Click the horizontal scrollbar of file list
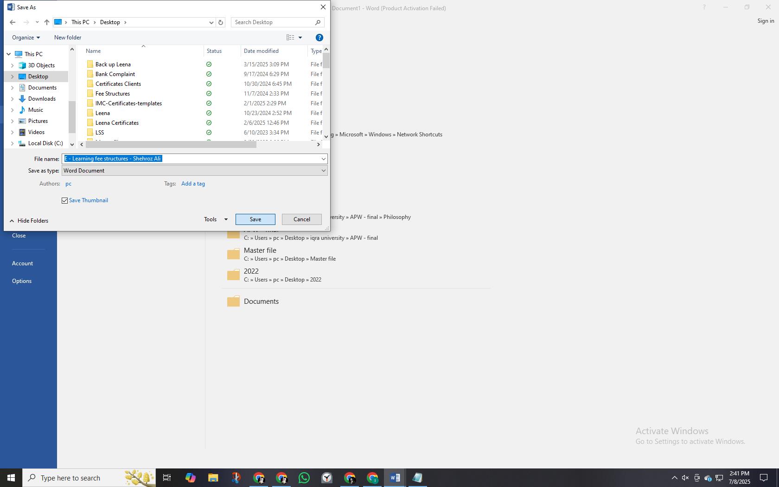Screen dimensions: 779x487 [171, 145]
